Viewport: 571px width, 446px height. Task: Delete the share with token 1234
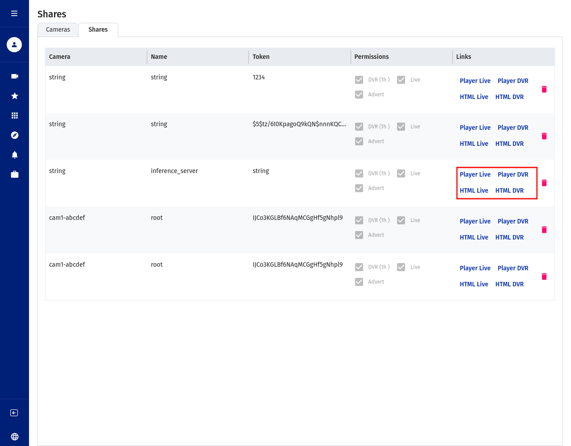coord(544,89)
